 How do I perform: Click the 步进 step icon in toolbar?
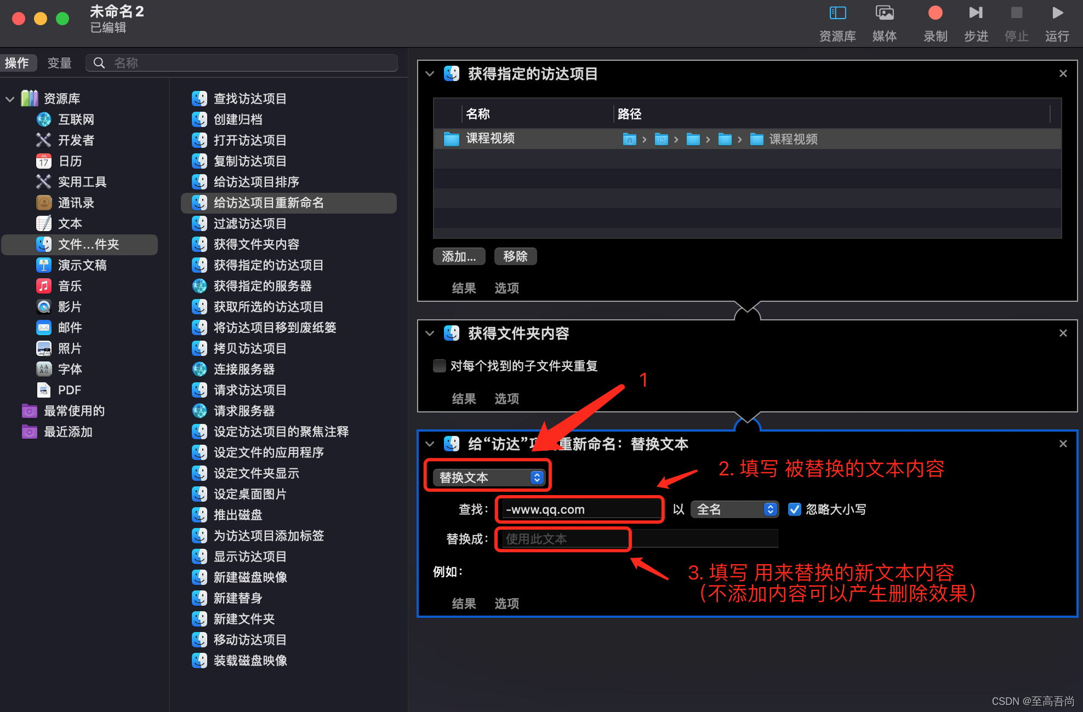[976, 13]
